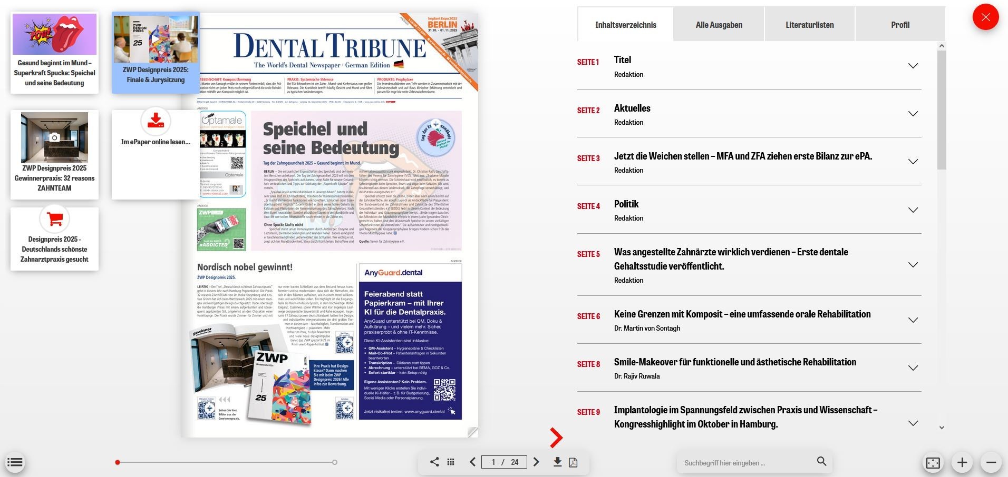The width and height of the screenshot is (1008, 477).
Task: Open the hamburger list menu icon
Action: point(15,463)
